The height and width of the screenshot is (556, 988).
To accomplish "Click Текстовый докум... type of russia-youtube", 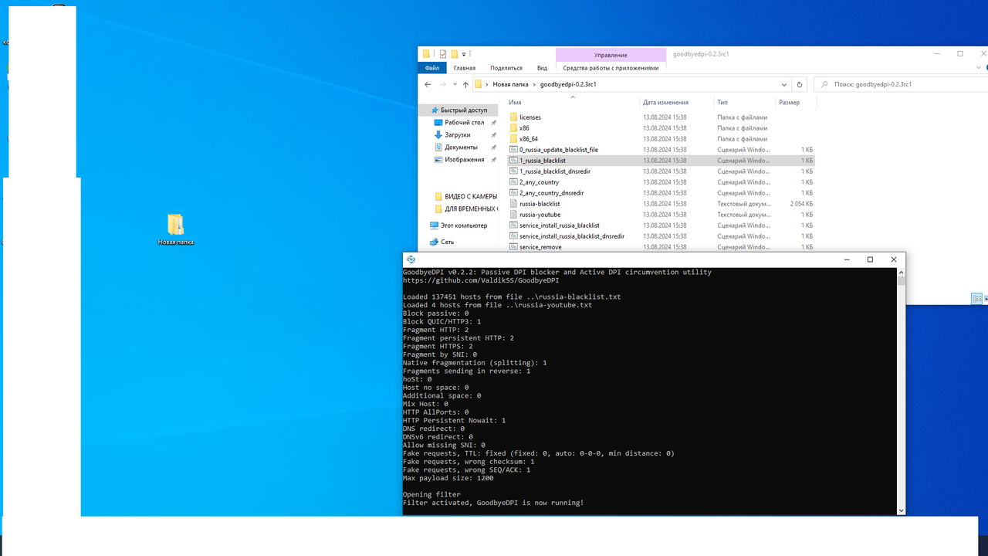I will (x=744, y=215).
